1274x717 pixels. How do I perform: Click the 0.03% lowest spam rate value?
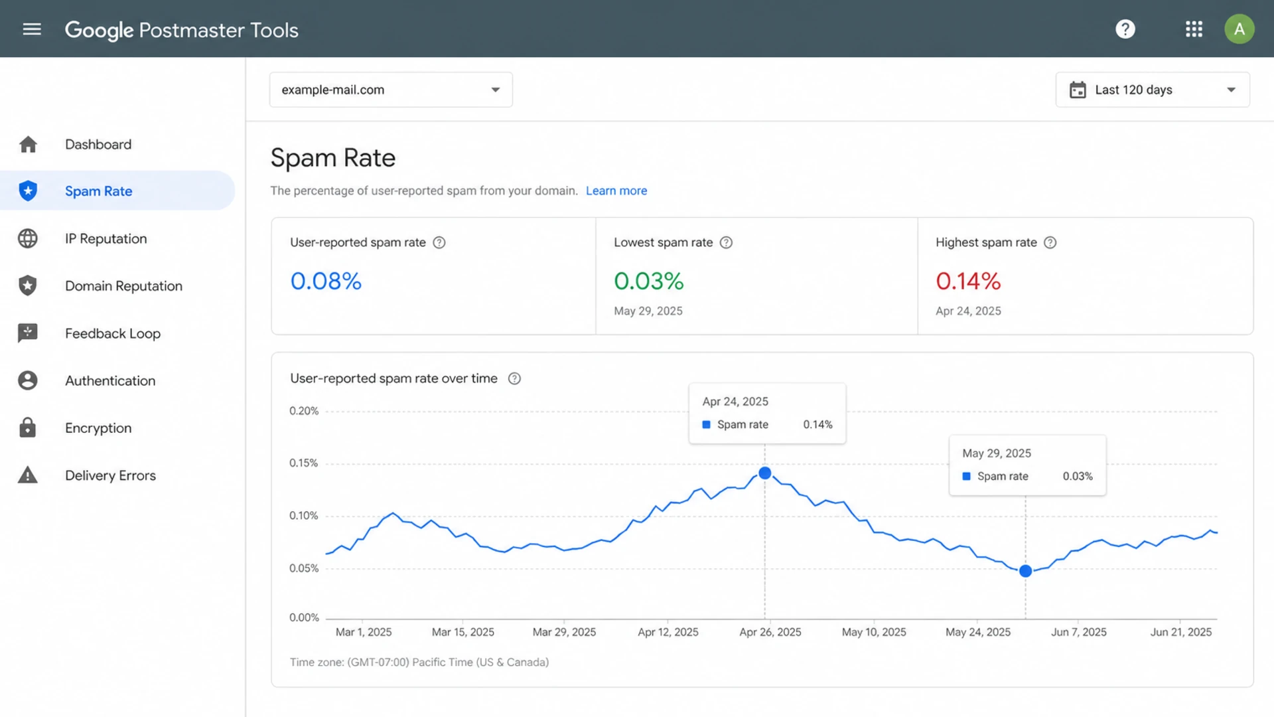point(649,281)
